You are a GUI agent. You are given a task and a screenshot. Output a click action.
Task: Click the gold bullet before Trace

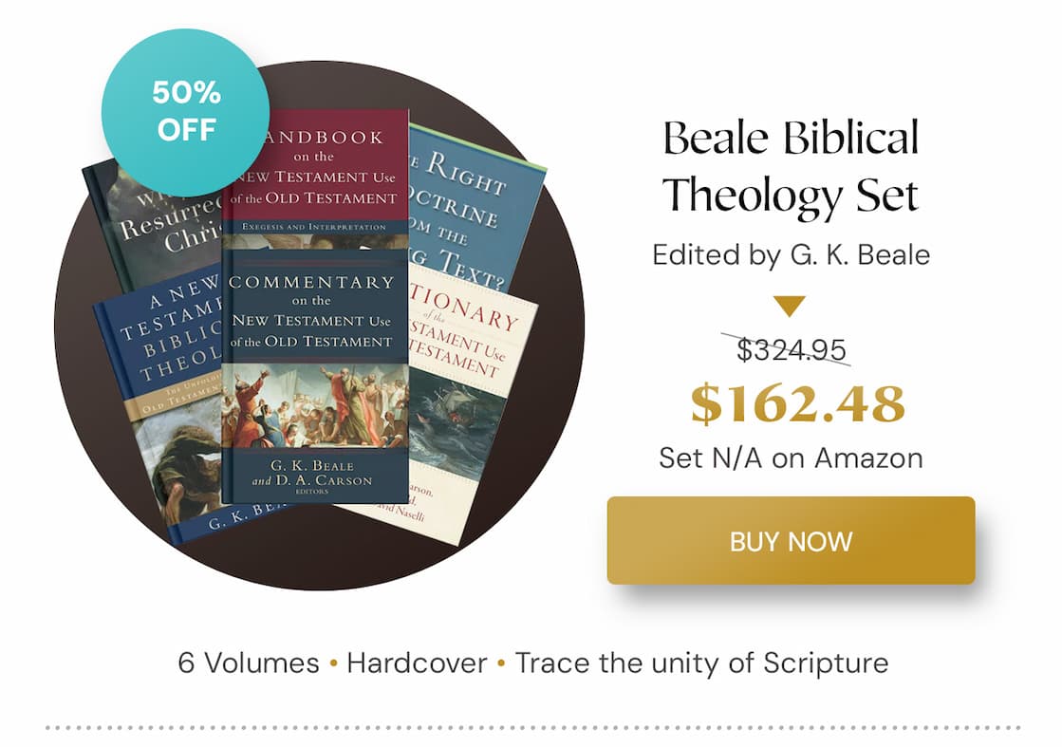coord(500,663)
